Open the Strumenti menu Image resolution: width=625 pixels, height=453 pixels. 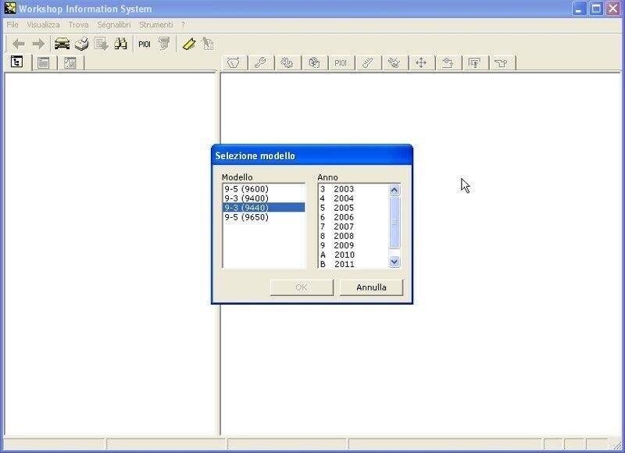tap(155, 25)
